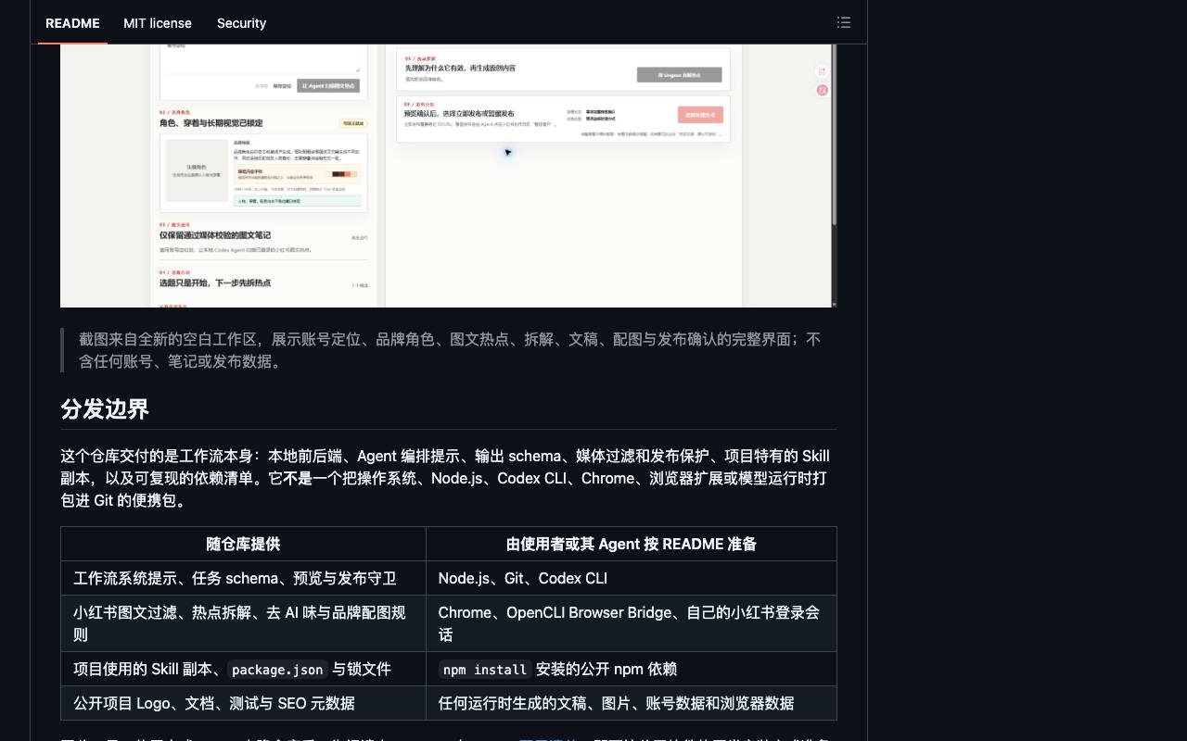
Task: Open the MIT license tab
Action: 158,23
